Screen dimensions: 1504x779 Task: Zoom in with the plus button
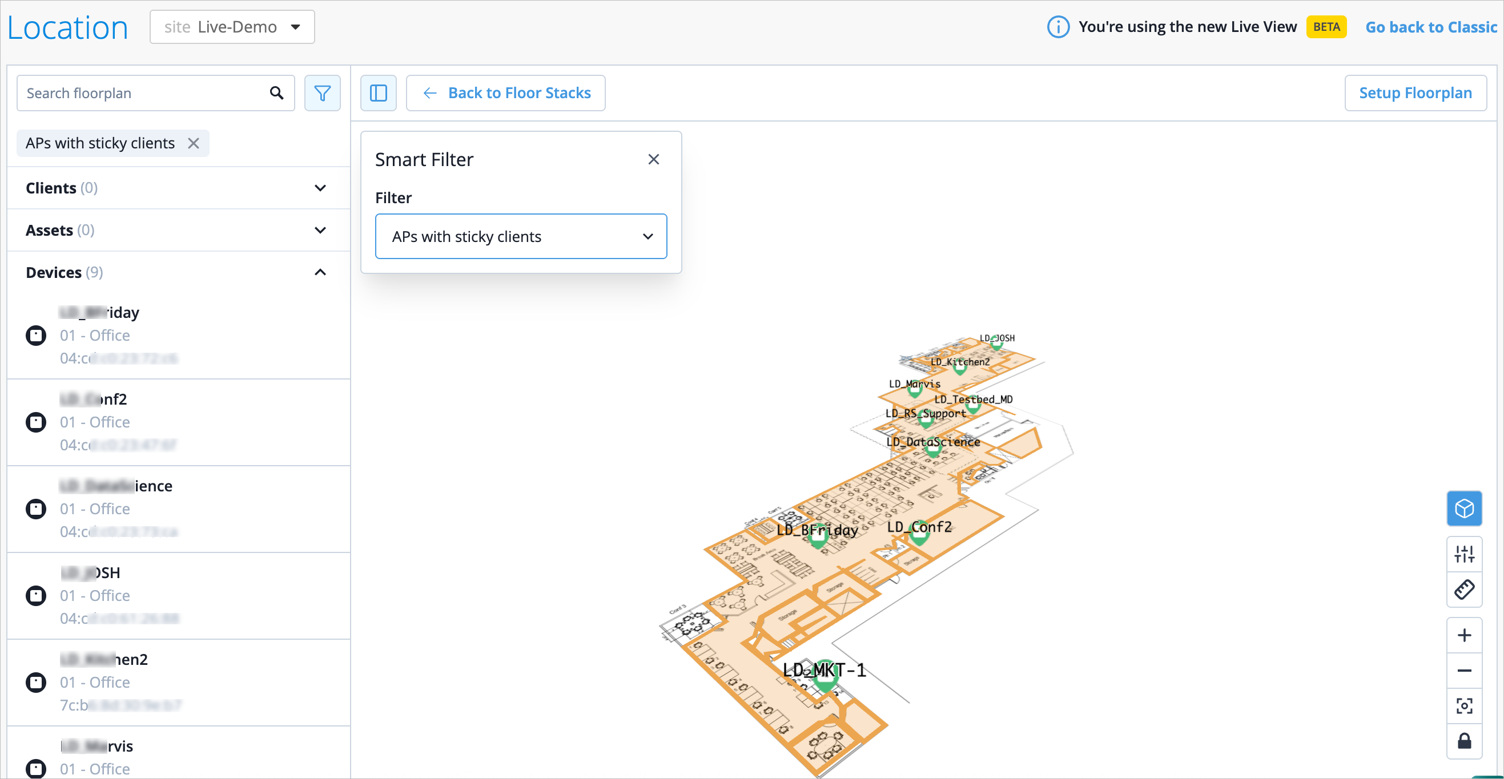pyautogui.click(x=1463, y=635)
